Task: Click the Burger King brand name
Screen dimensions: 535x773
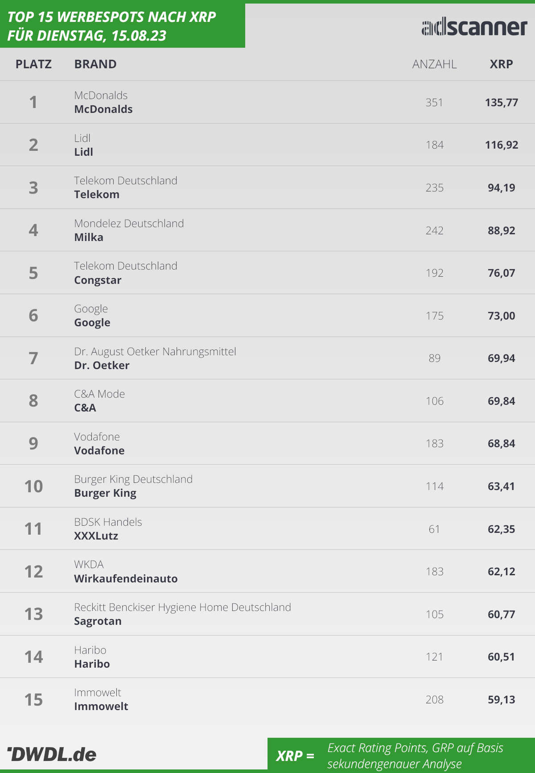Action: pos(105,493)
